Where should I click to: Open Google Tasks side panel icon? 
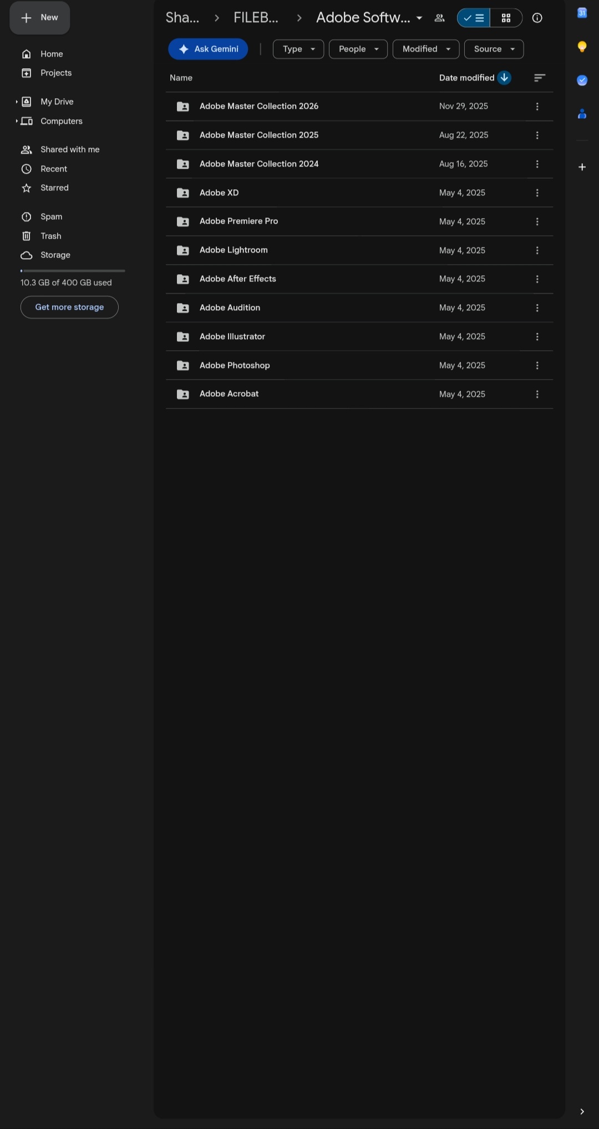[x=582, y=80]
